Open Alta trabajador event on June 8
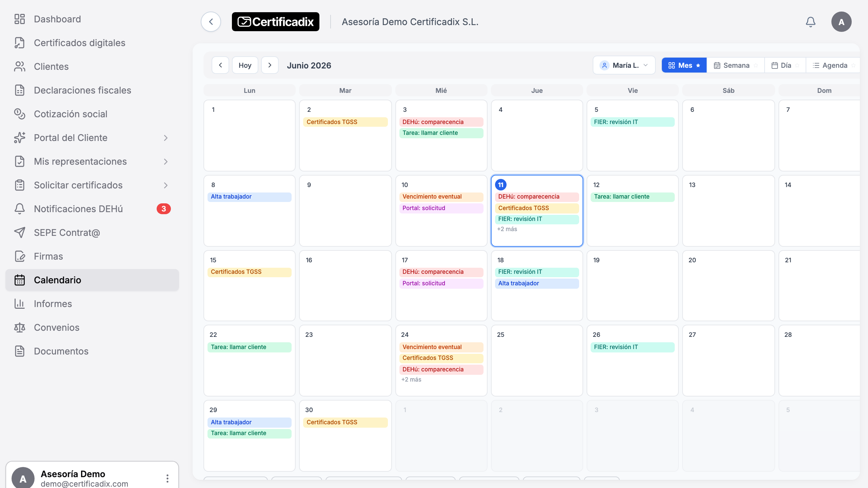This screenshot has width=868, height=488. pos(249,197)
